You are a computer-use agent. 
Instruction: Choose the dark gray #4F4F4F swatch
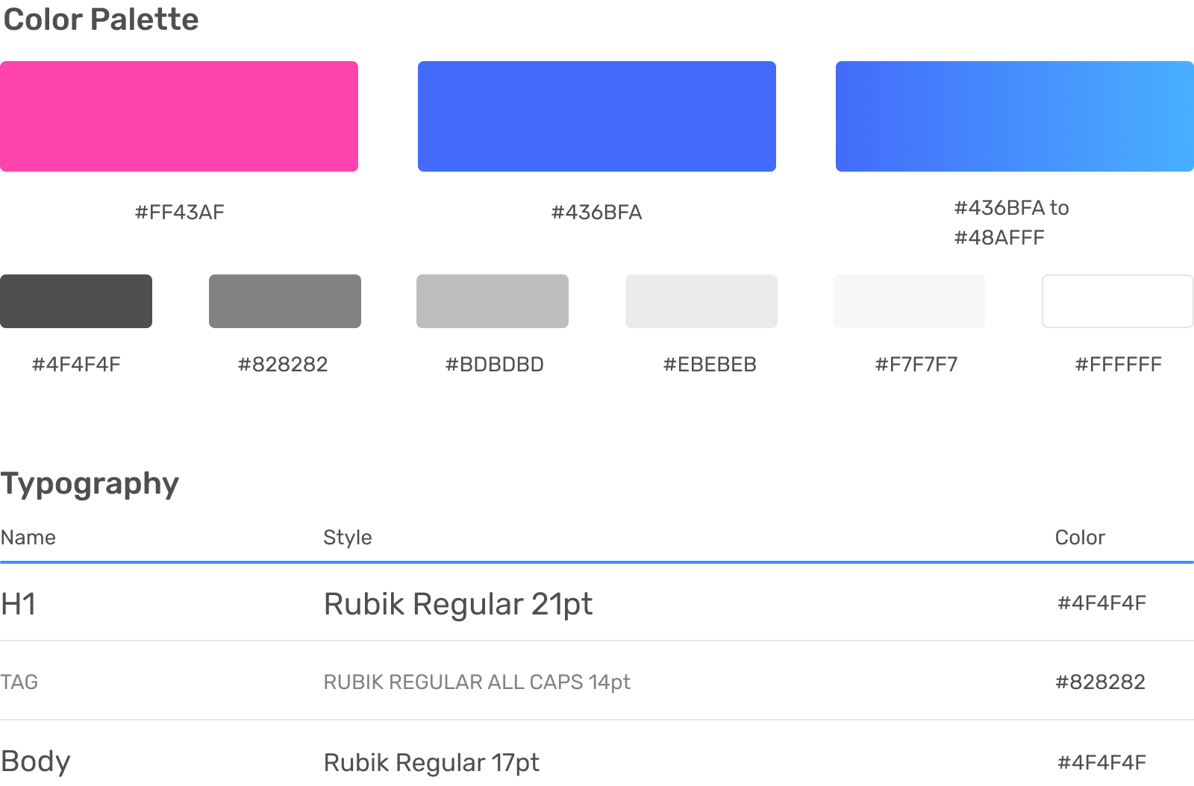[x=76, y=301]
